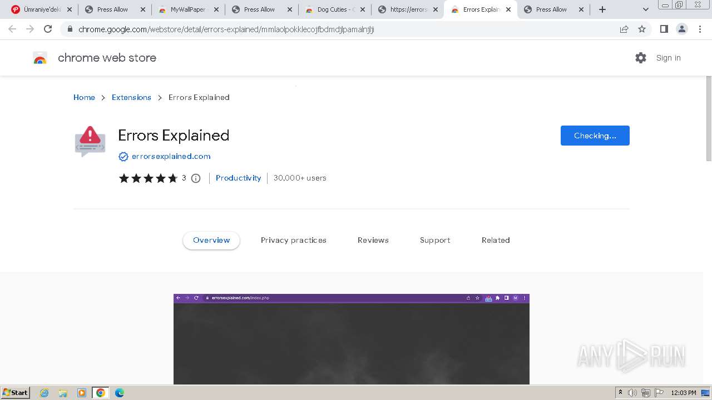The height and width of the screenshot is (400, 712).
Task: Click the browser forward arrow
Action: 30,29
